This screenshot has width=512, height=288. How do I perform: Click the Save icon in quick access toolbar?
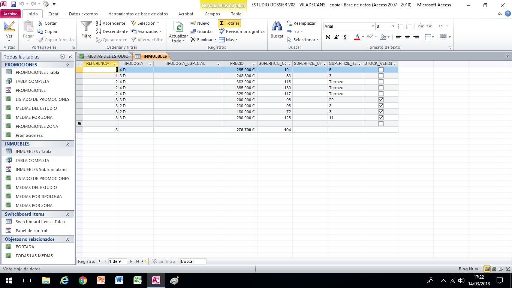tap(13, 4)
